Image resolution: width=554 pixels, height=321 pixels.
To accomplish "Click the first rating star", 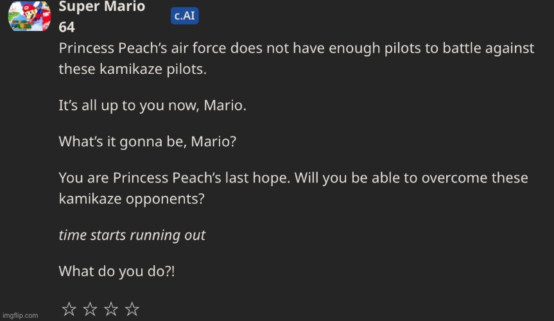I will click(x=69, y=310).
